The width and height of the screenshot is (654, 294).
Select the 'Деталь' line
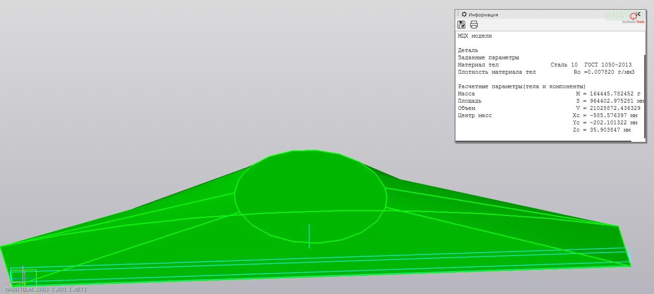point(468,50)
